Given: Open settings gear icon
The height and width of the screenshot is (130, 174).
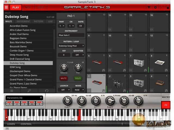Looking at the screenshot, I should point(156,7).
